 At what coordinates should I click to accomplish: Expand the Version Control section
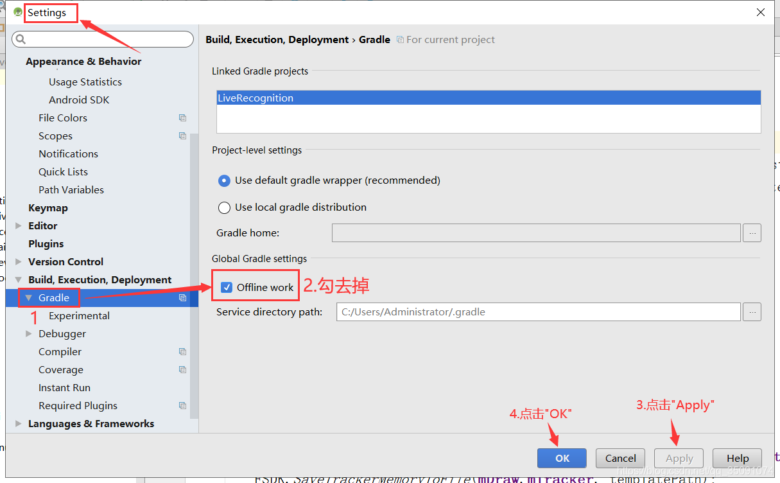pyautogui.click(x=18, y=261)
